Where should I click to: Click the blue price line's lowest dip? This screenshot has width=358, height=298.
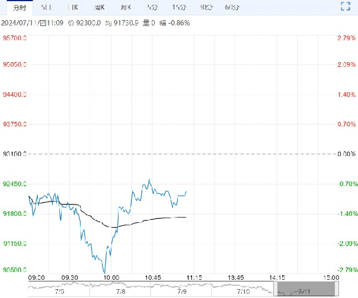pos(104,271)
